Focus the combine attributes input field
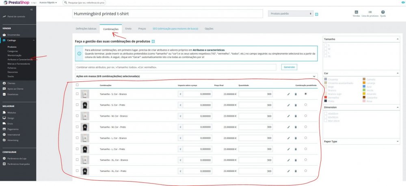406x186 pixels. [x=175, y=67]
